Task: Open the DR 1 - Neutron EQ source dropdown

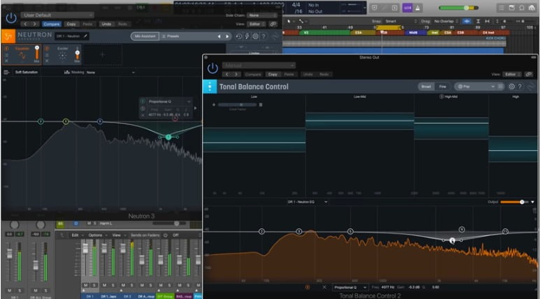Action: click(308, 202)
